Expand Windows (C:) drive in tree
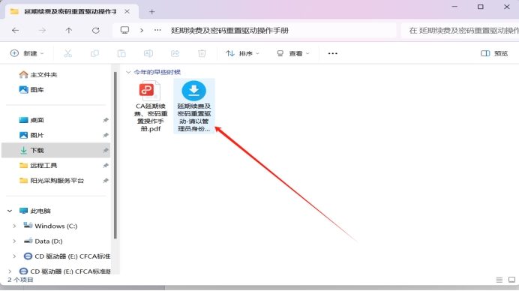Image resolution: width=519 pixels, height=291 pixels. pyautogui.click(x=14, y=226)
